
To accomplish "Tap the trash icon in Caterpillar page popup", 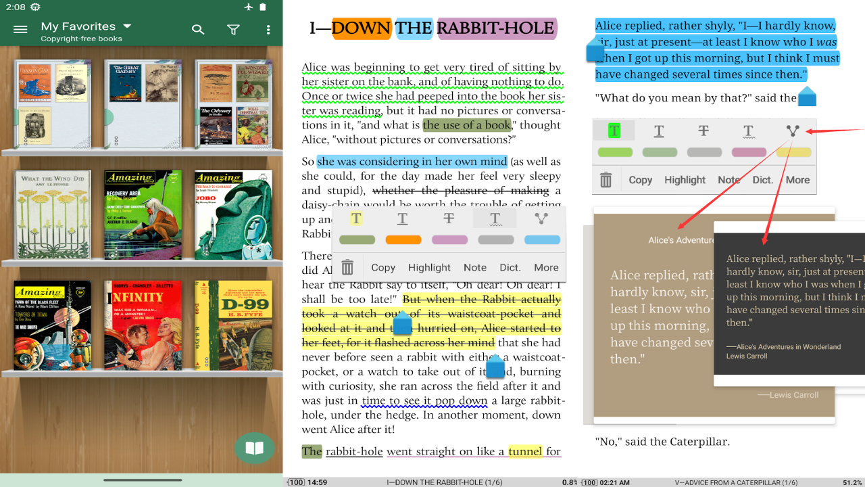I will pos(606,180).
